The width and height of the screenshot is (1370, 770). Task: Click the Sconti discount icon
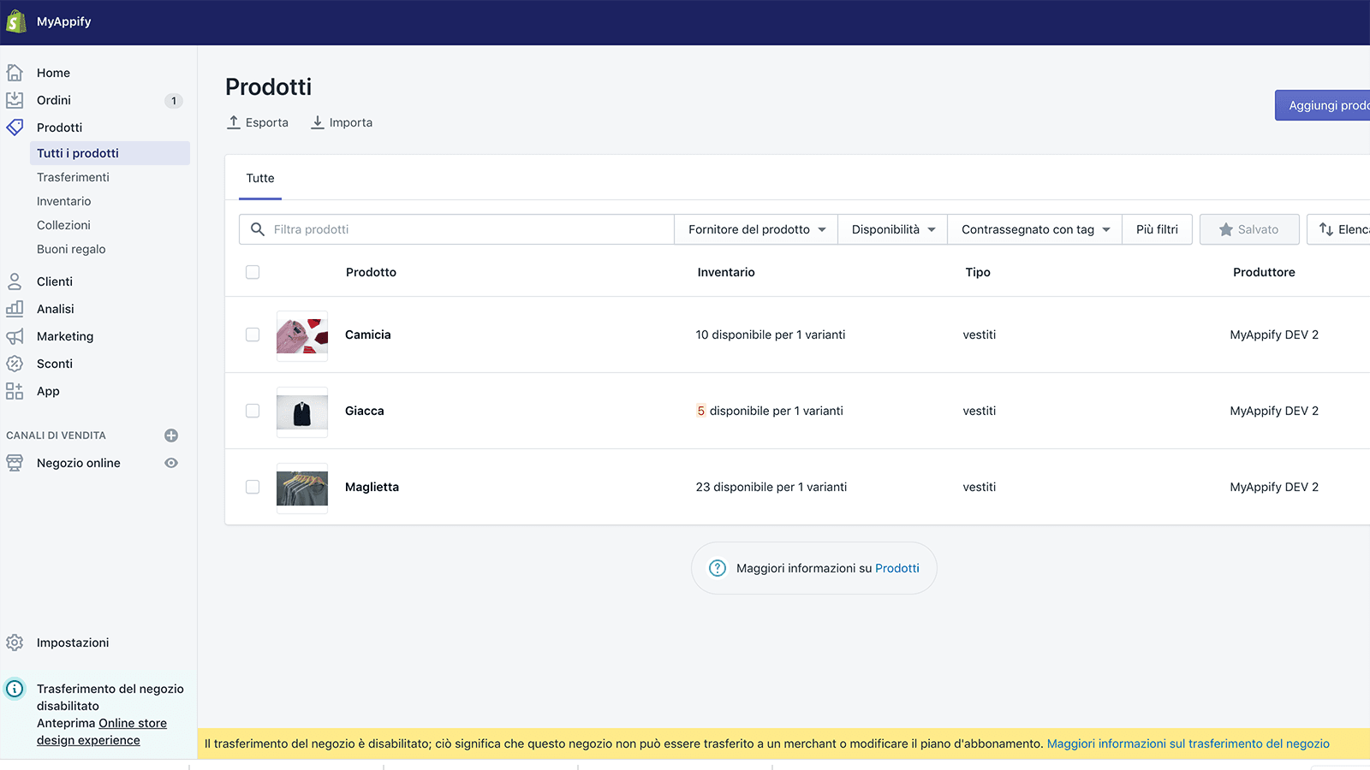[15, 363]
